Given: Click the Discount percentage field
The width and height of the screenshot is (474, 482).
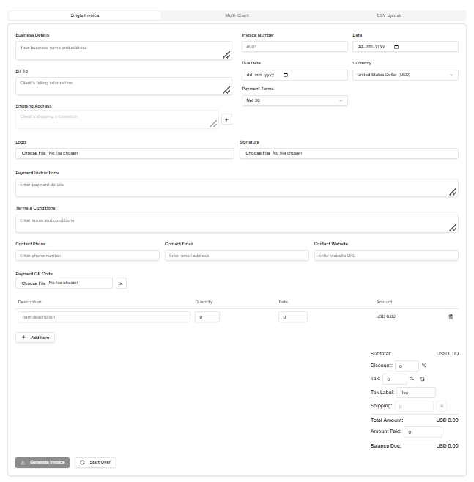Looking at the screenshot, I should [x=407, y=365].
